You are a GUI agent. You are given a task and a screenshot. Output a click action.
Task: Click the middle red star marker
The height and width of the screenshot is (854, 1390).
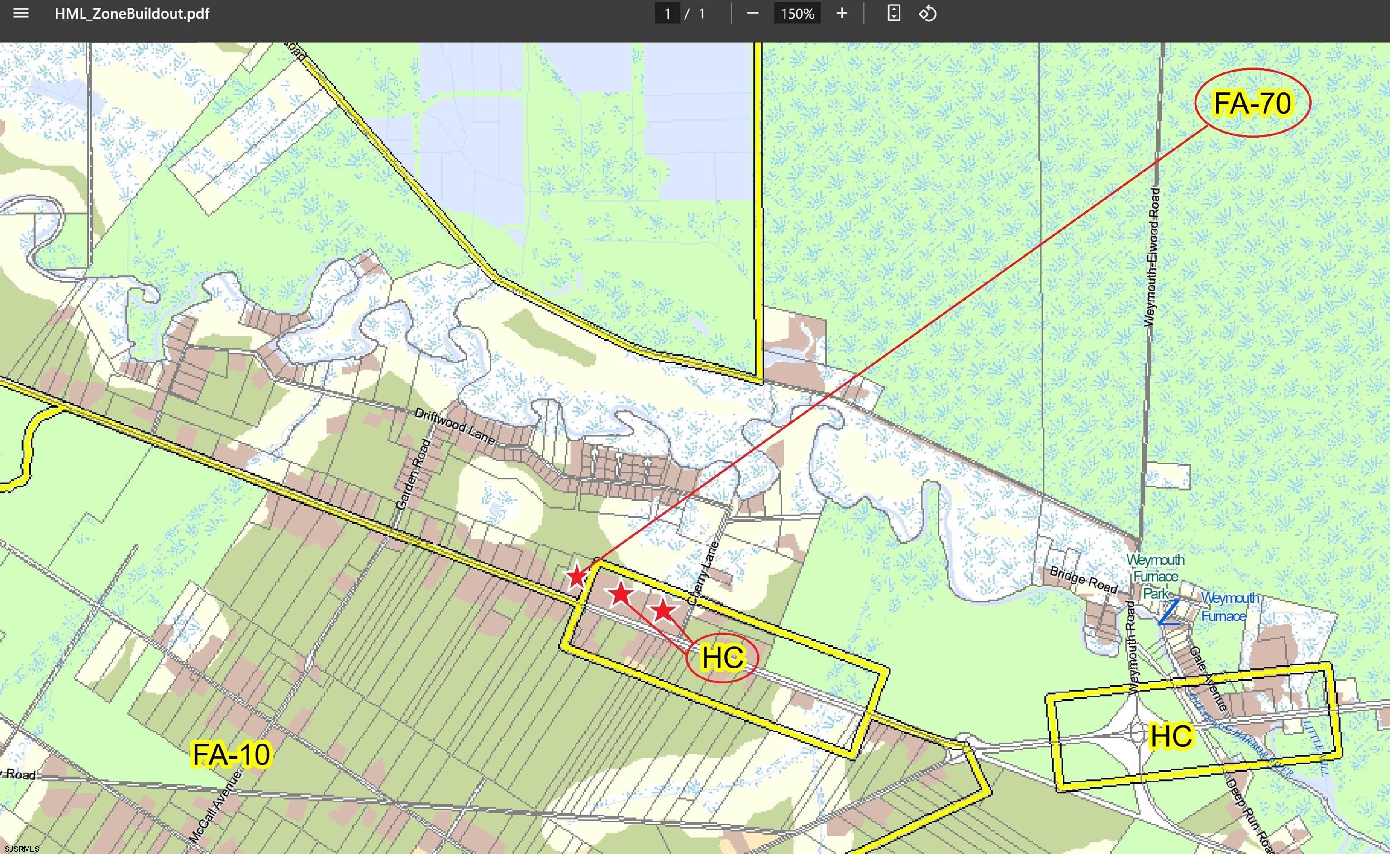tap(620, 594)
